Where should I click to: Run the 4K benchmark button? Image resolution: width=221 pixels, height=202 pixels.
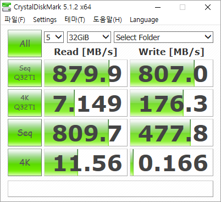[25, 162]
